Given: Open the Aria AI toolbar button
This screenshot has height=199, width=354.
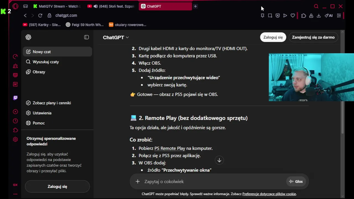Looking at the screenshot, I should (x=329, y=16).
